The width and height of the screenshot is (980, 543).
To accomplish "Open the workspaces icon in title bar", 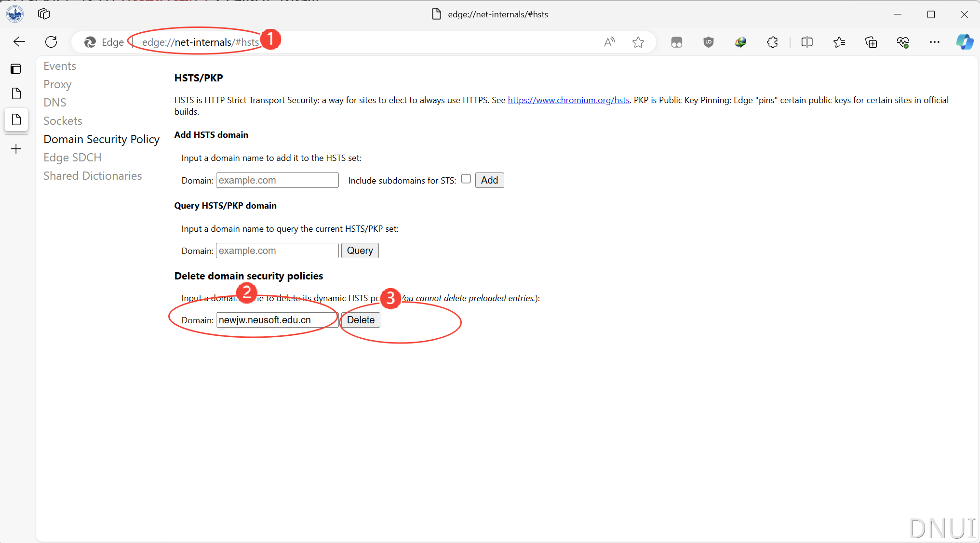I will pos(44,14).
